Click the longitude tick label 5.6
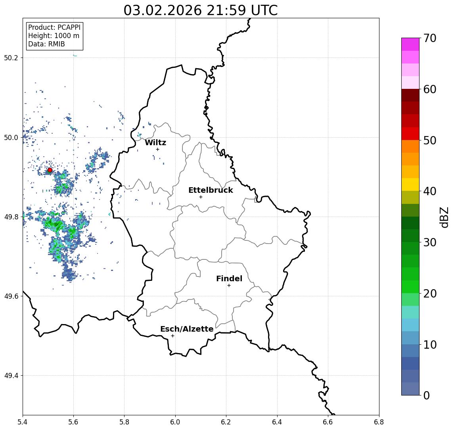This screenshot has width=454, height=430. coord(73,422)
